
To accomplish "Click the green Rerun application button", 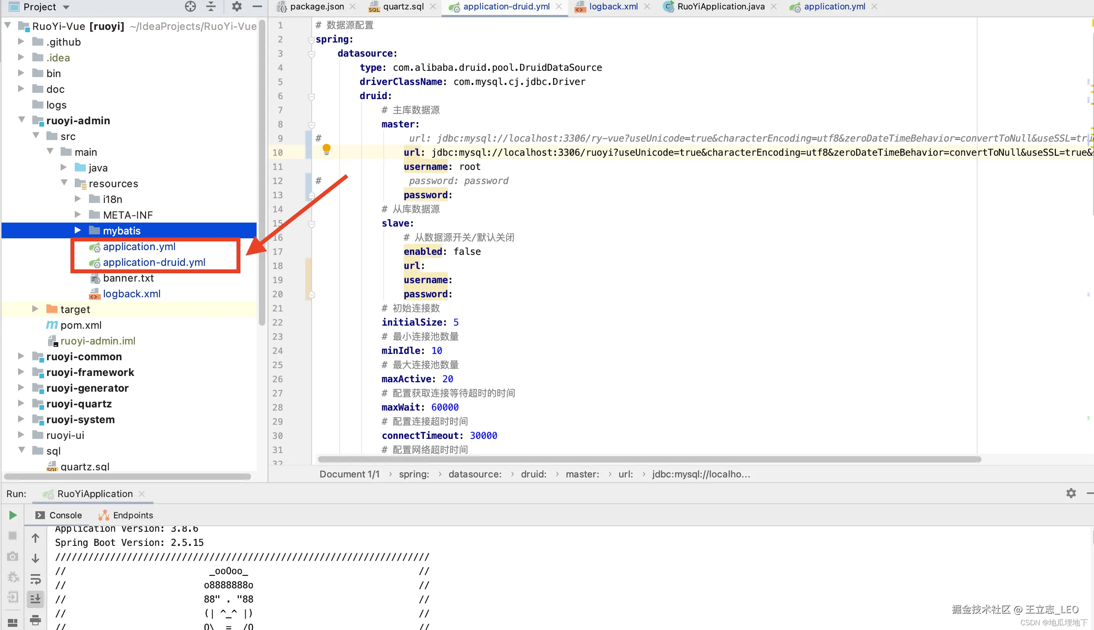I will pyautogui.click(x=13, y=515).
